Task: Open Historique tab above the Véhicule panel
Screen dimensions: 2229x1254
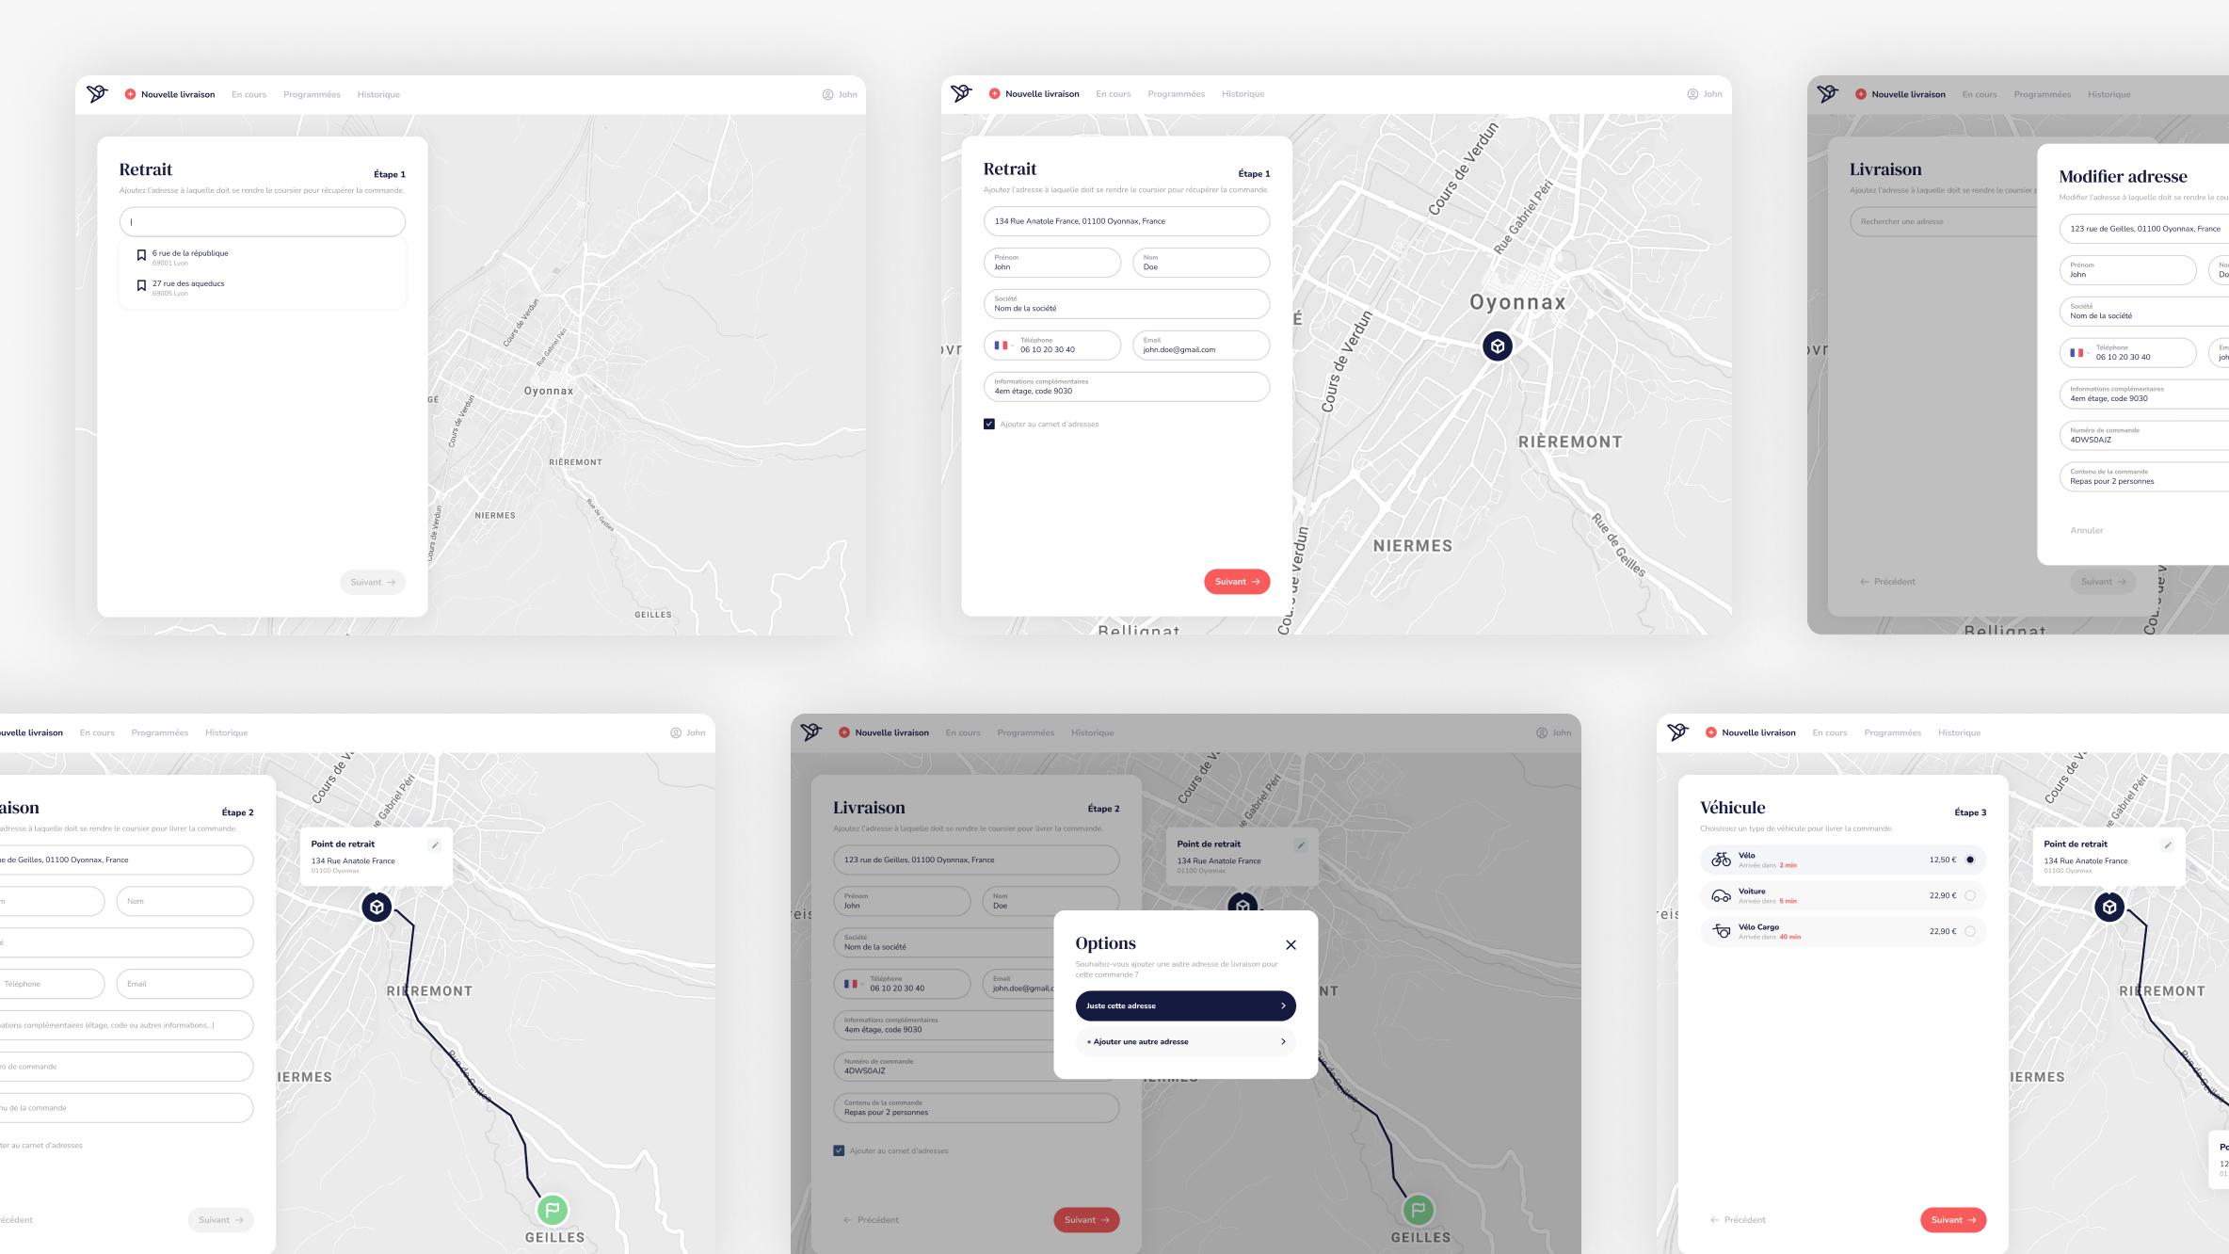Action: pyautogui.click(x=1959, y=732)
